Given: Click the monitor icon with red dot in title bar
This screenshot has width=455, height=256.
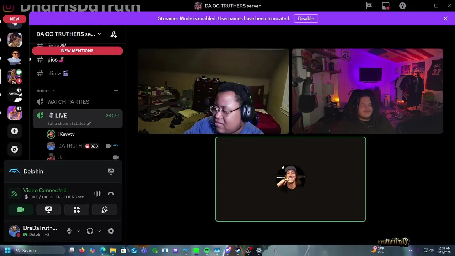Looking at the screenshot, I should point(386,6).
